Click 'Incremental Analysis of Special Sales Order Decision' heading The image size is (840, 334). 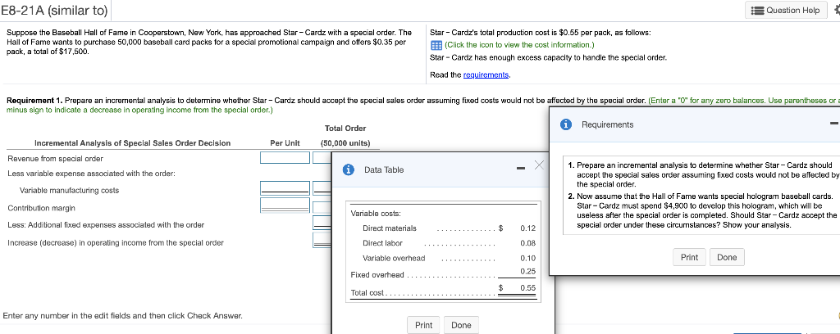pyautogui.click(x=132, y=143)
